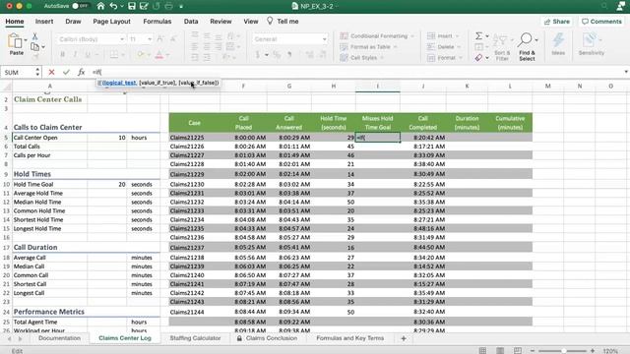Click the Conditional Formatting icon
Viewport: 630px width, 354px height.
[x=344, y=36]
